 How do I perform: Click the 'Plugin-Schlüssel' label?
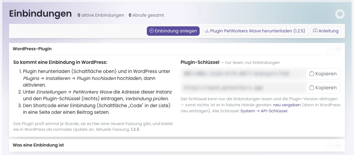(x=200, y=62)
